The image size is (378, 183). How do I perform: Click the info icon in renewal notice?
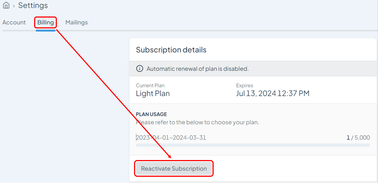point(139,69)
